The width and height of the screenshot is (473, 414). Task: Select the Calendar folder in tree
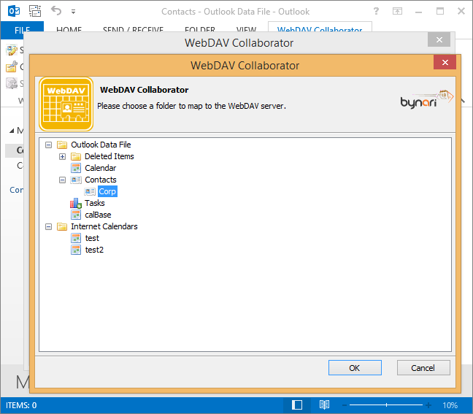(x=101, y=168)
